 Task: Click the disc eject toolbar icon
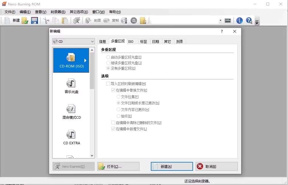(133, 20)
